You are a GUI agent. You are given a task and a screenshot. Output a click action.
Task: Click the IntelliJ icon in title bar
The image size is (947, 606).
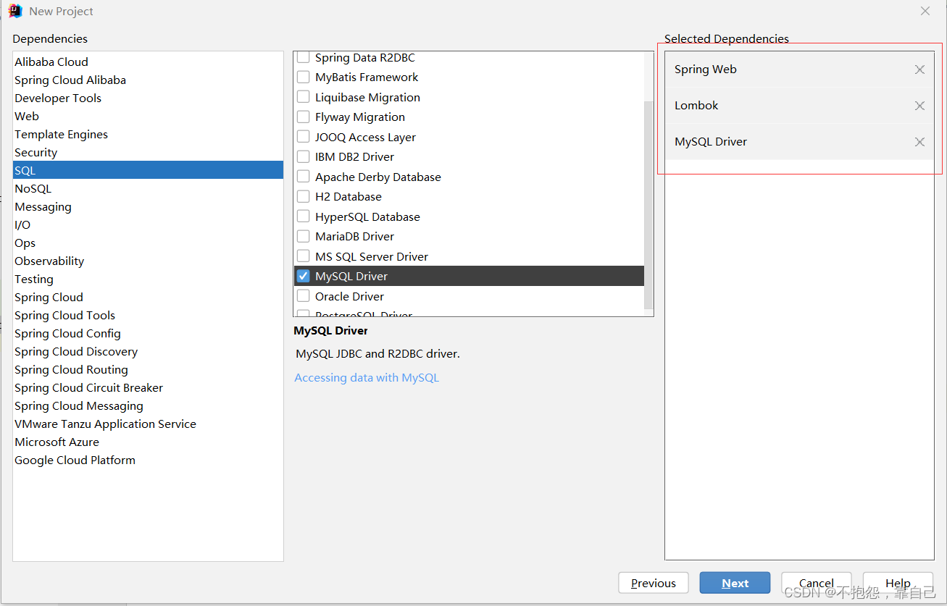(15, 11)
